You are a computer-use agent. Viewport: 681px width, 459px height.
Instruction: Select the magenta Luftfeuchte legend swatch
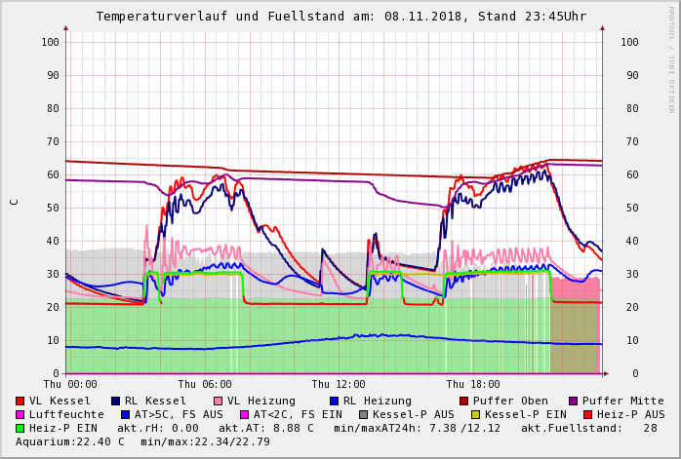20,415
